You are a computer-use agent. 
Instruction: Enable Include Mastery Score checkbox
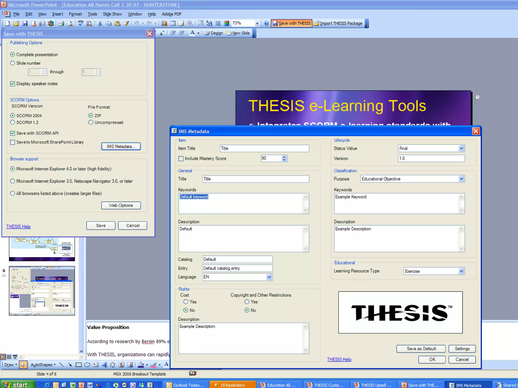coord(181,159)
